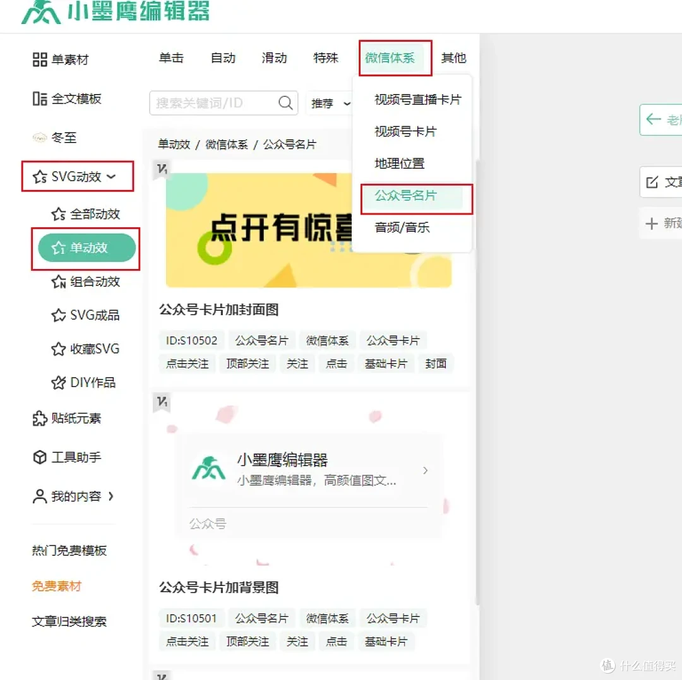Click the plus 新建 button
682x680 pixels.
pyautogui.click(x=662, y=224)
